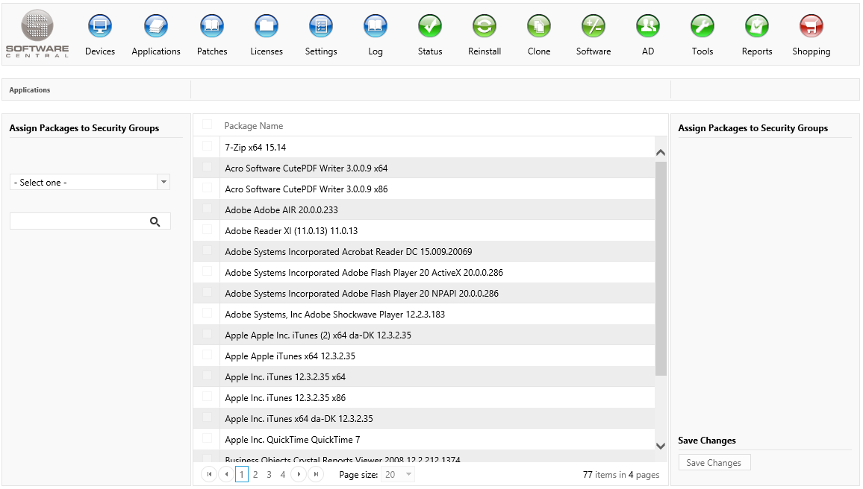Switch to page 4 in the pager
Viewport: 863px width, 489px height.
[x=283, y=475]
